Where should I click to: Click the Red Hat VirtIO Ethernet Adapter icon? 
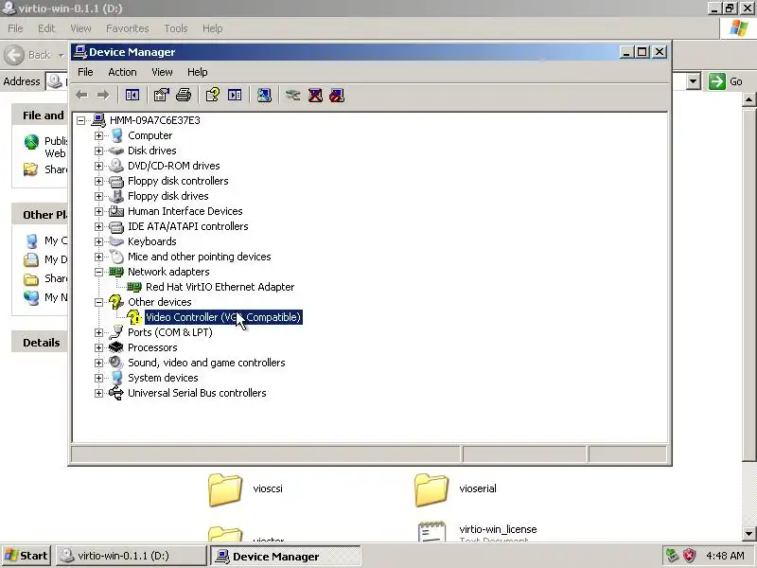click(134, 287)
